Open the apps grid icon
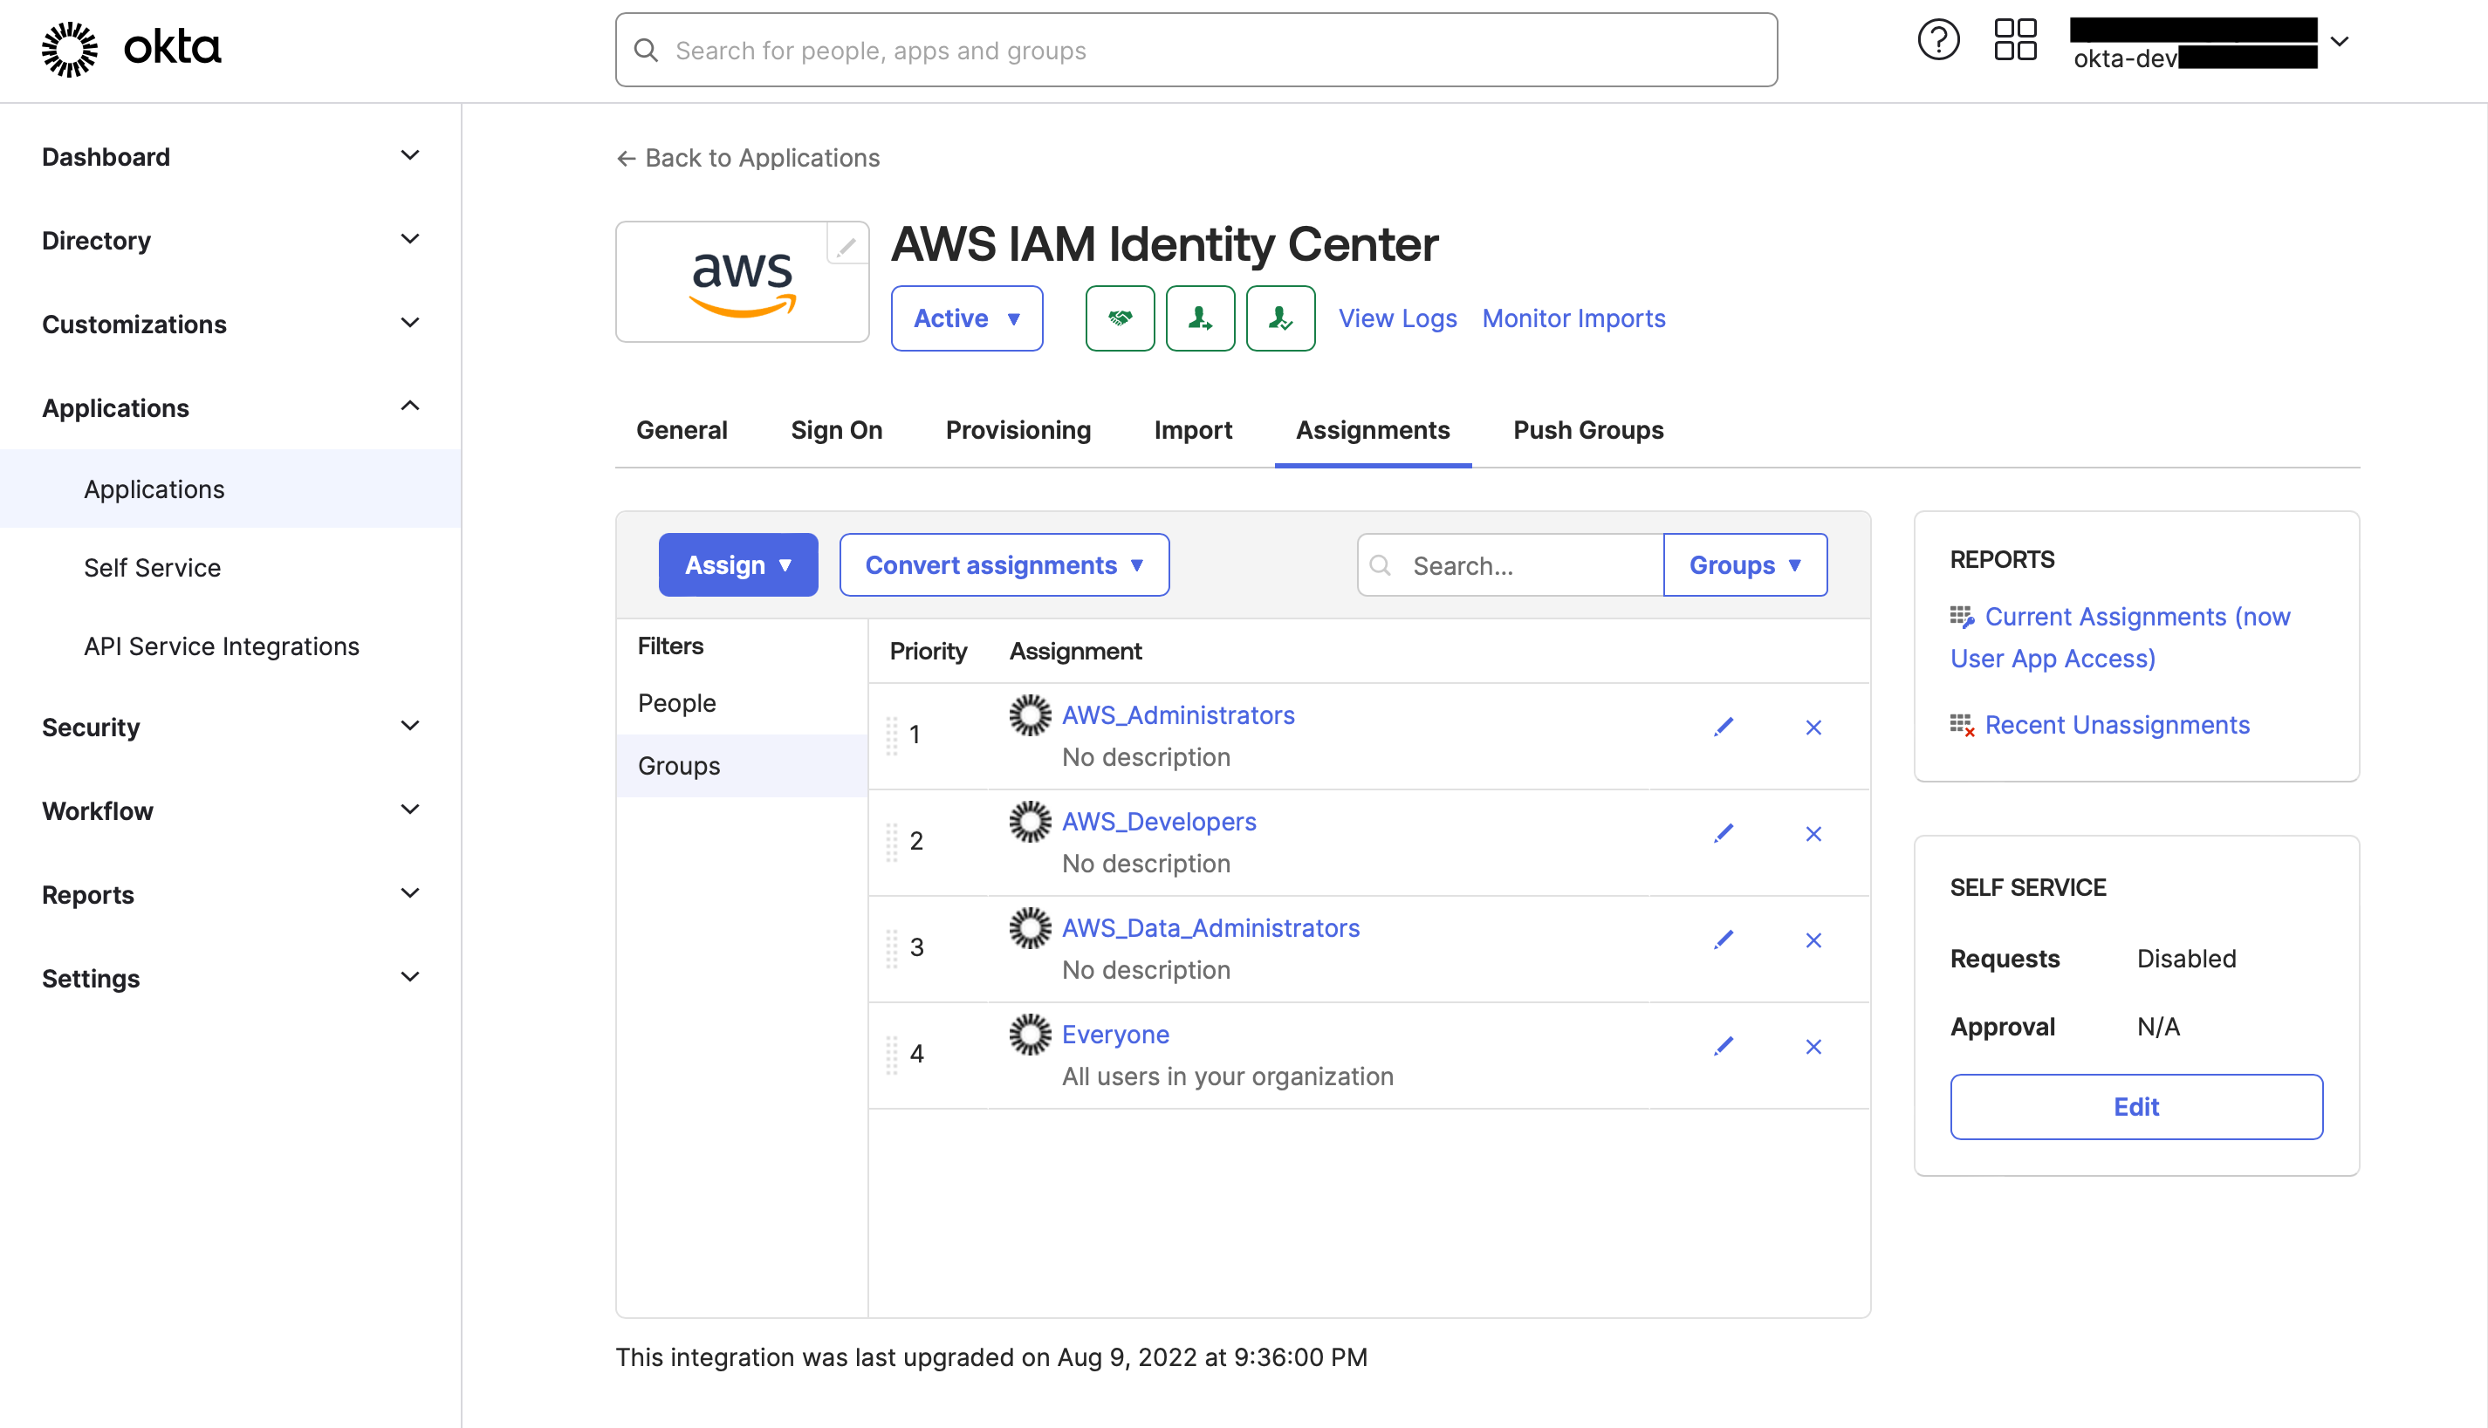This screenshot has height=1428, width=2488. 2015,41
